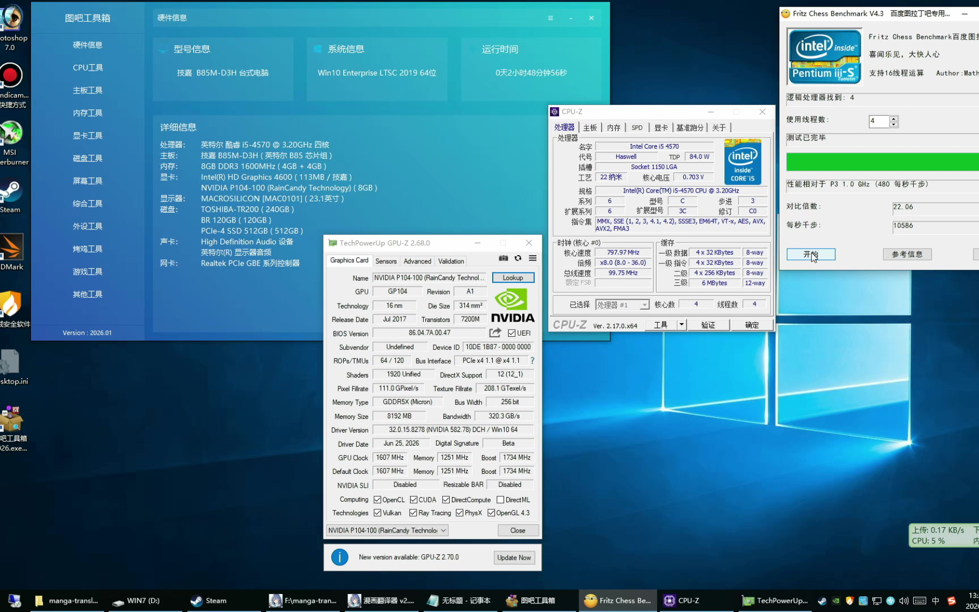Select 烤鸡工具 in the 图吧工具箱 sidebar
979x612 pixels.
point(88,249)
